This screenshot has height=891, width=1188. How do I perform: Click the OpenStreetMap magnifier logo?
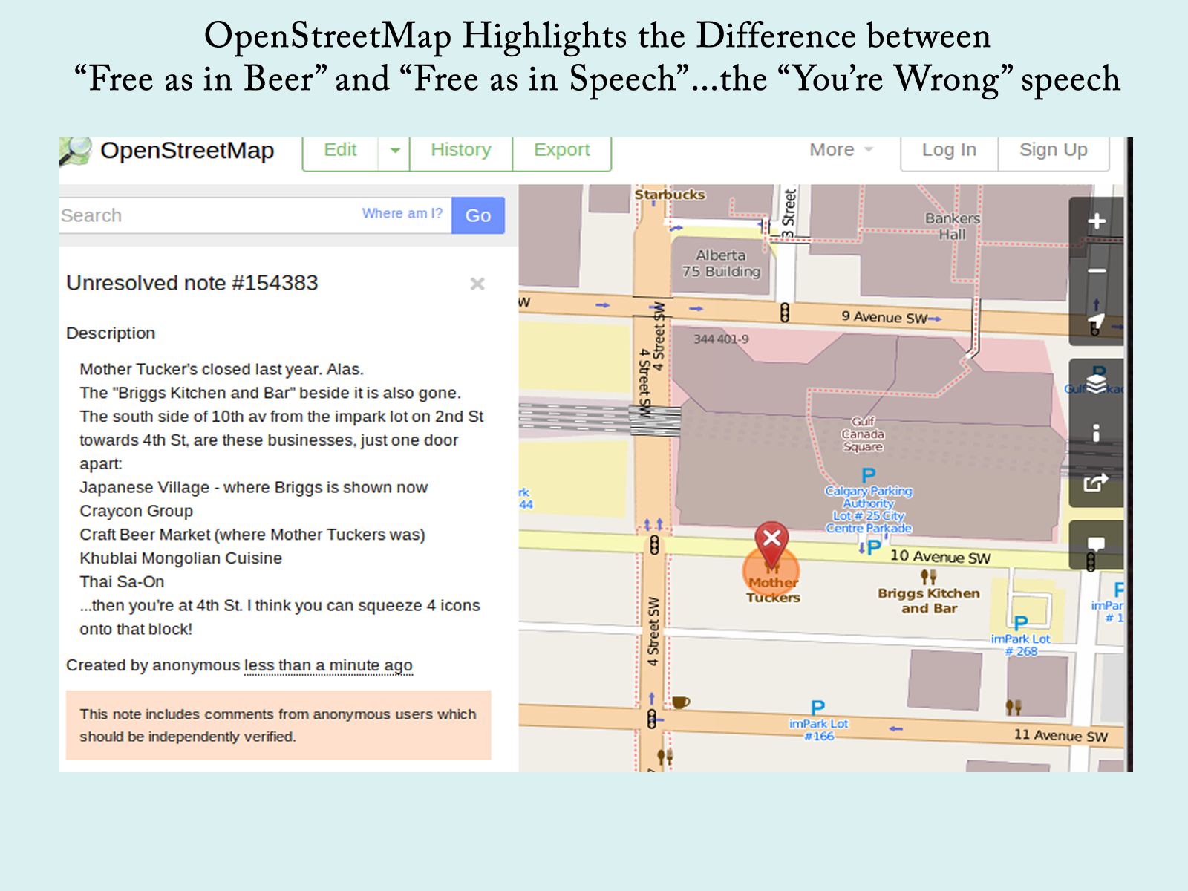click(x=75, y=151)
